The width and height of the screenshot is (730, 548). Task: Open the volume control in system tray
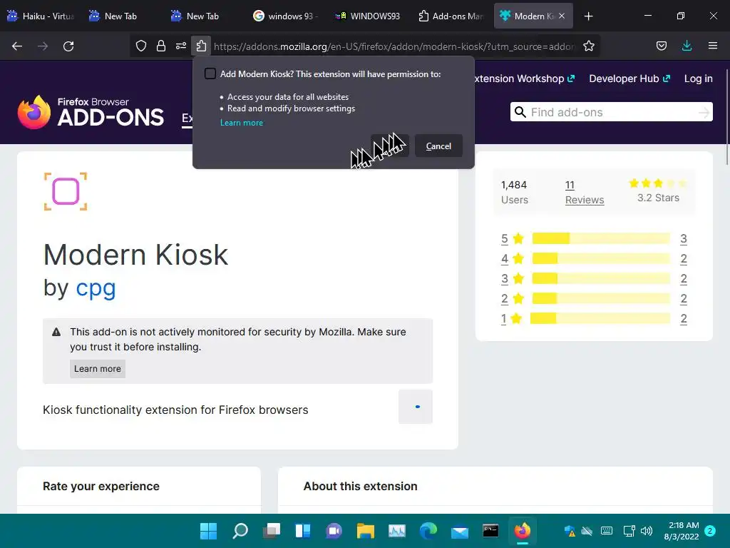coord(646,531)
